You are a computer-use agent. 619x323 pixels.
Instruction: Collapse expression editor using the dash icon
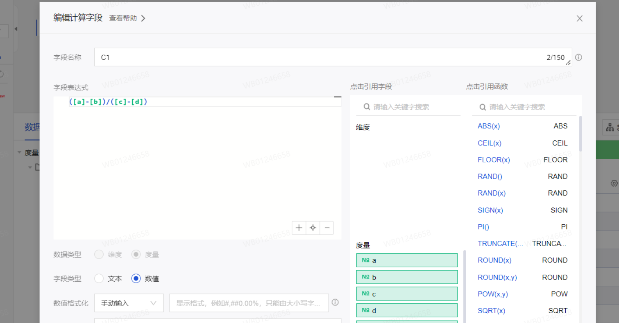pyautogui.click(x=337, y=97)
